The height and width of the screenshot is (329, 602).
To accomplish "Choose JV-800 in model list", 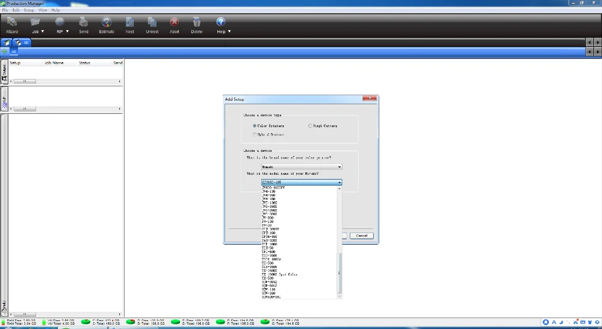I will [x=299, y=218].
